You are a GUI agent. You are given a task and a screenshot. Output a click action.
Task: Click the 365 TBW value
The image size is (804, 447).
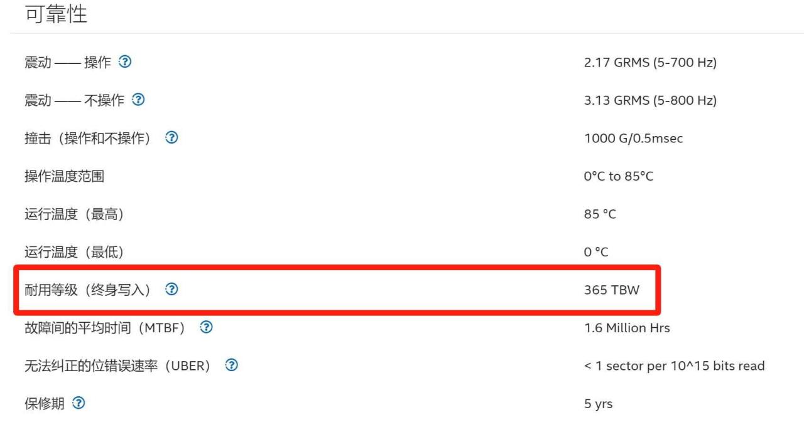point(612,290)
